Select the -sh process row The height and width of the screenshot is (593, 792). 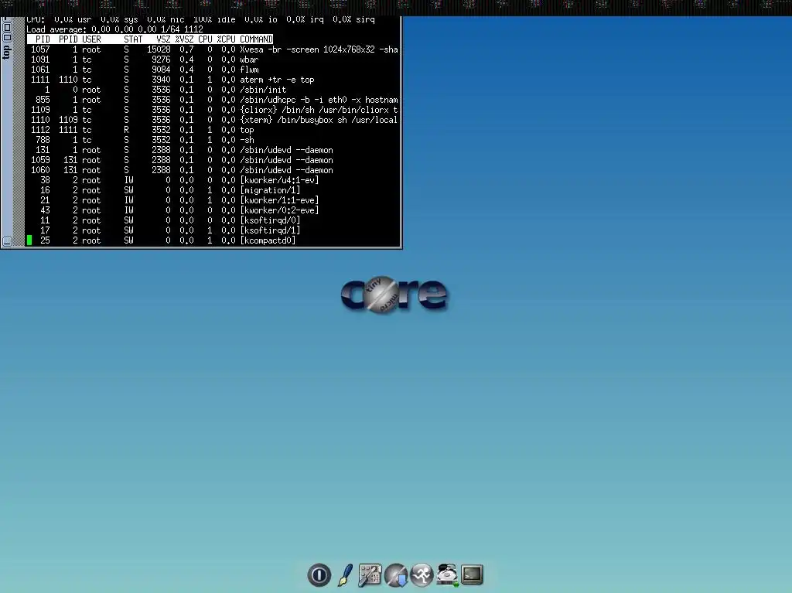pyautogui.click(x=213, y=140)
